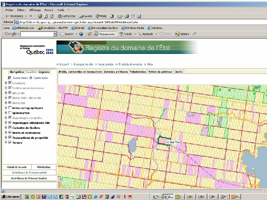Toggle the Transactions de propriété checkbox

click(x=10, y=137)
